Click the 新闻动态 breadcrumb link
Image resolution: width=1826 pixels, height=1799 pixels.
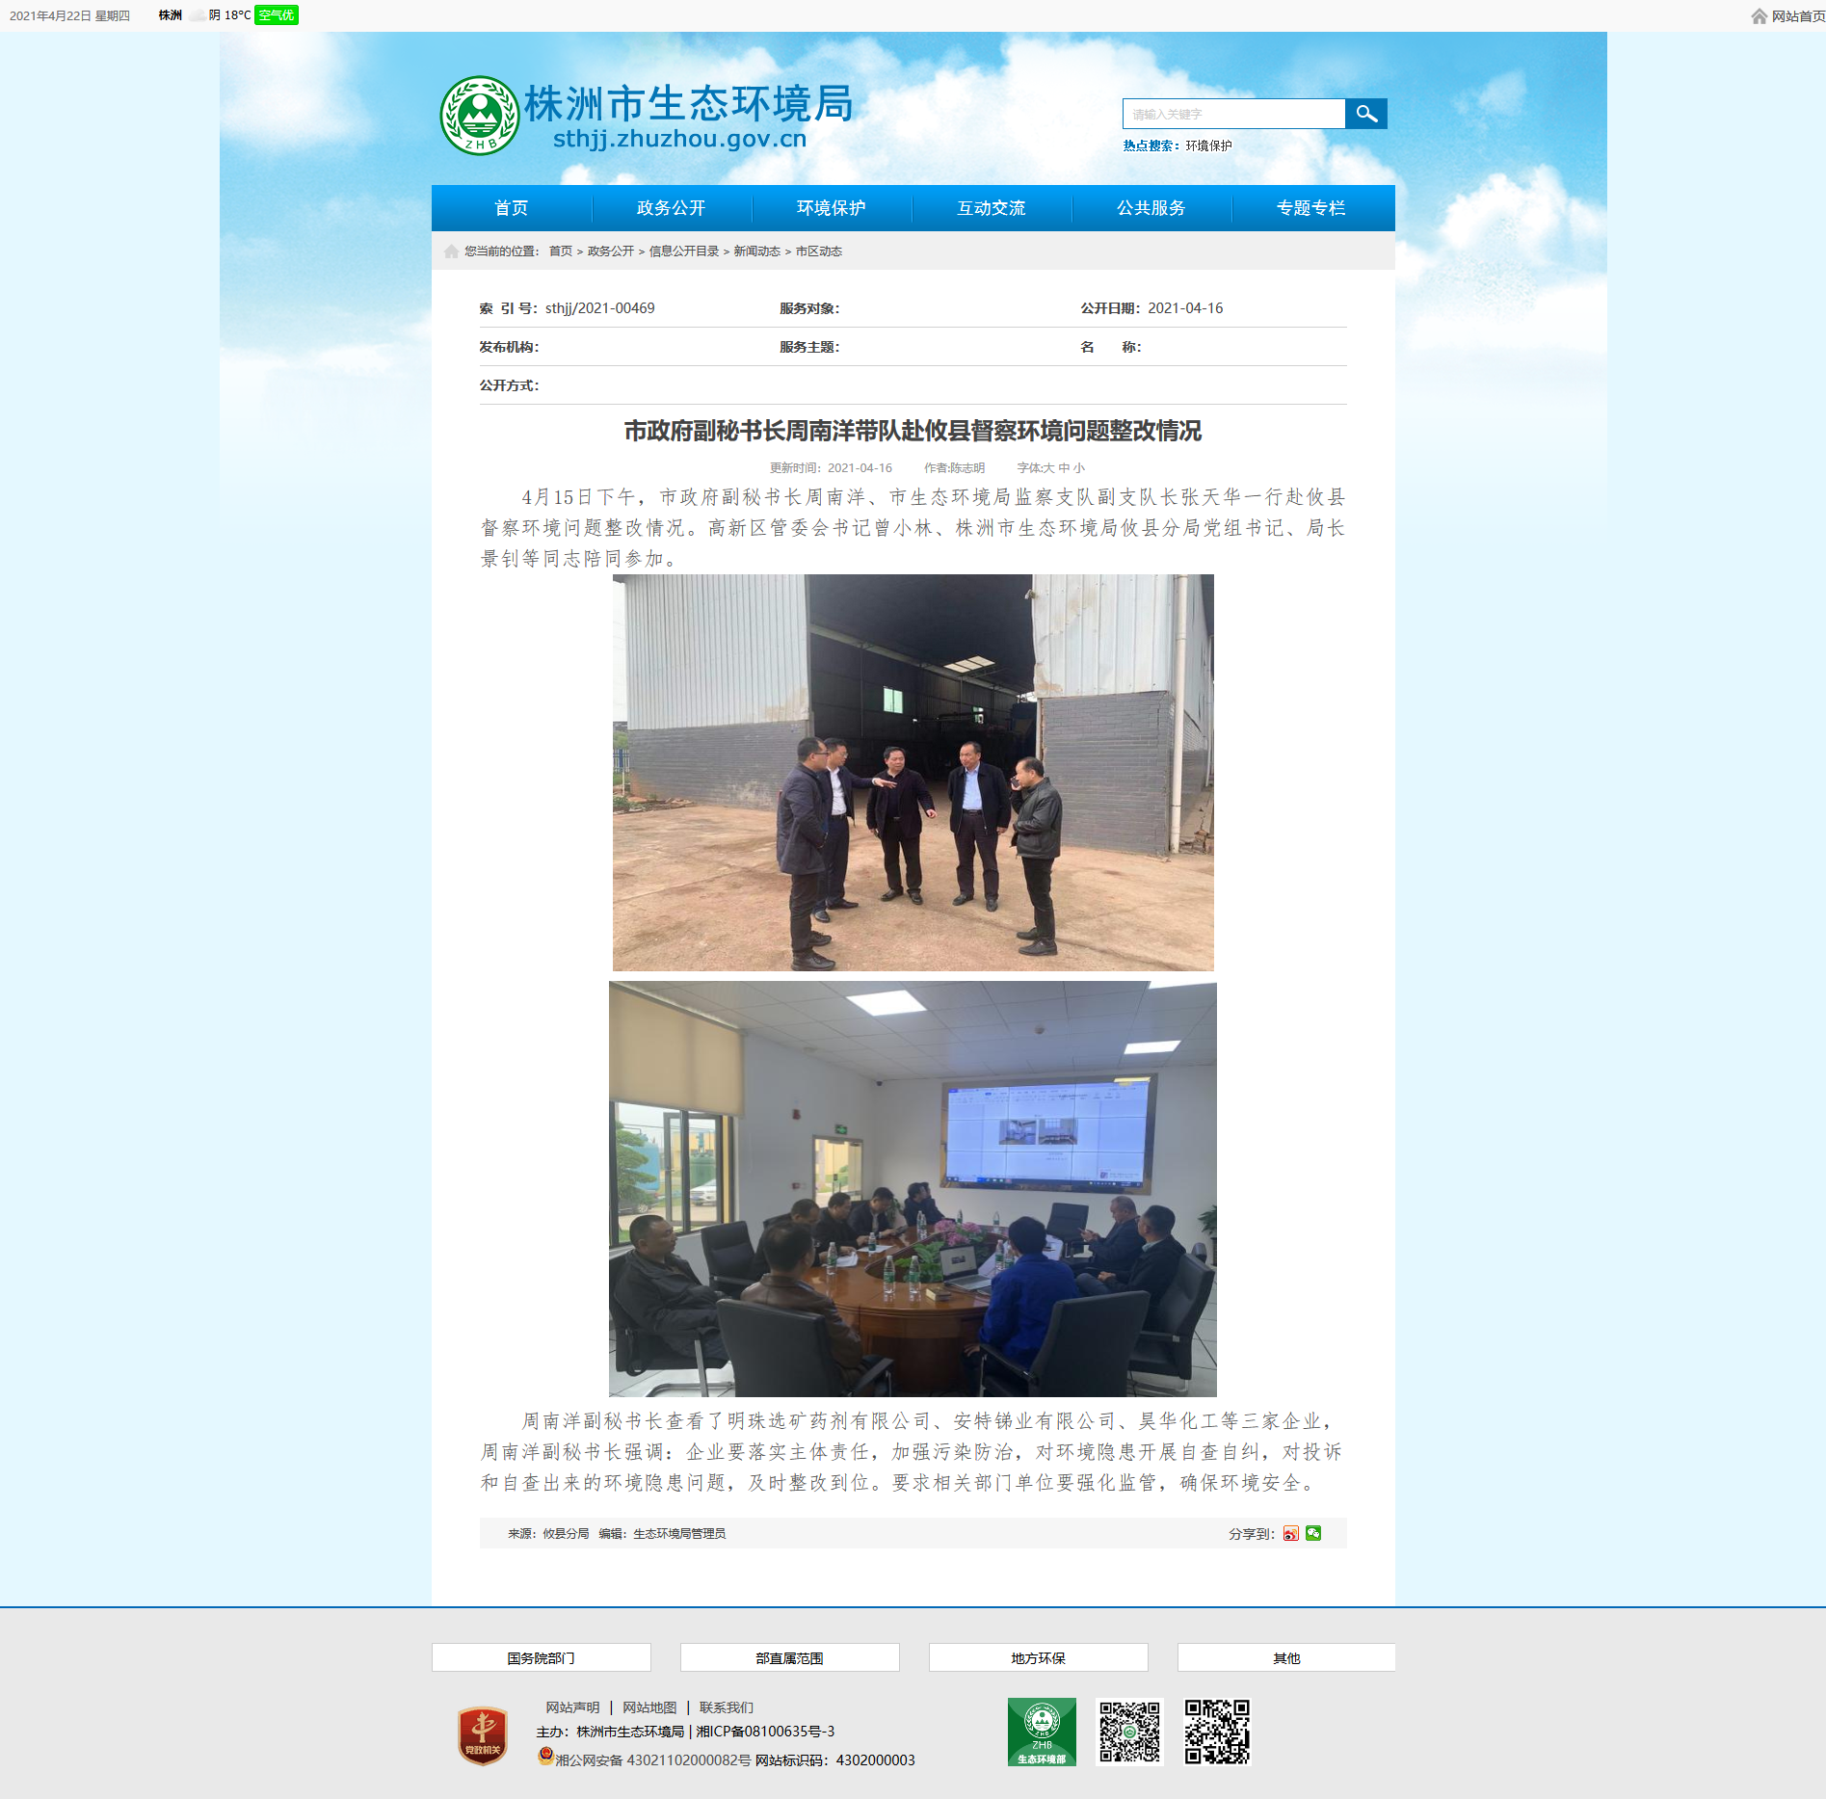click(x=756, y=251)
